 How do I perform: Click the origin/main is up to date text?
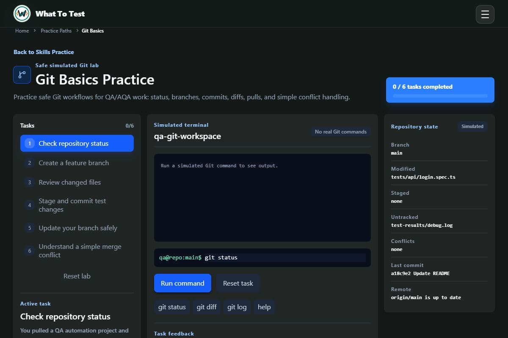click(426, 297)
